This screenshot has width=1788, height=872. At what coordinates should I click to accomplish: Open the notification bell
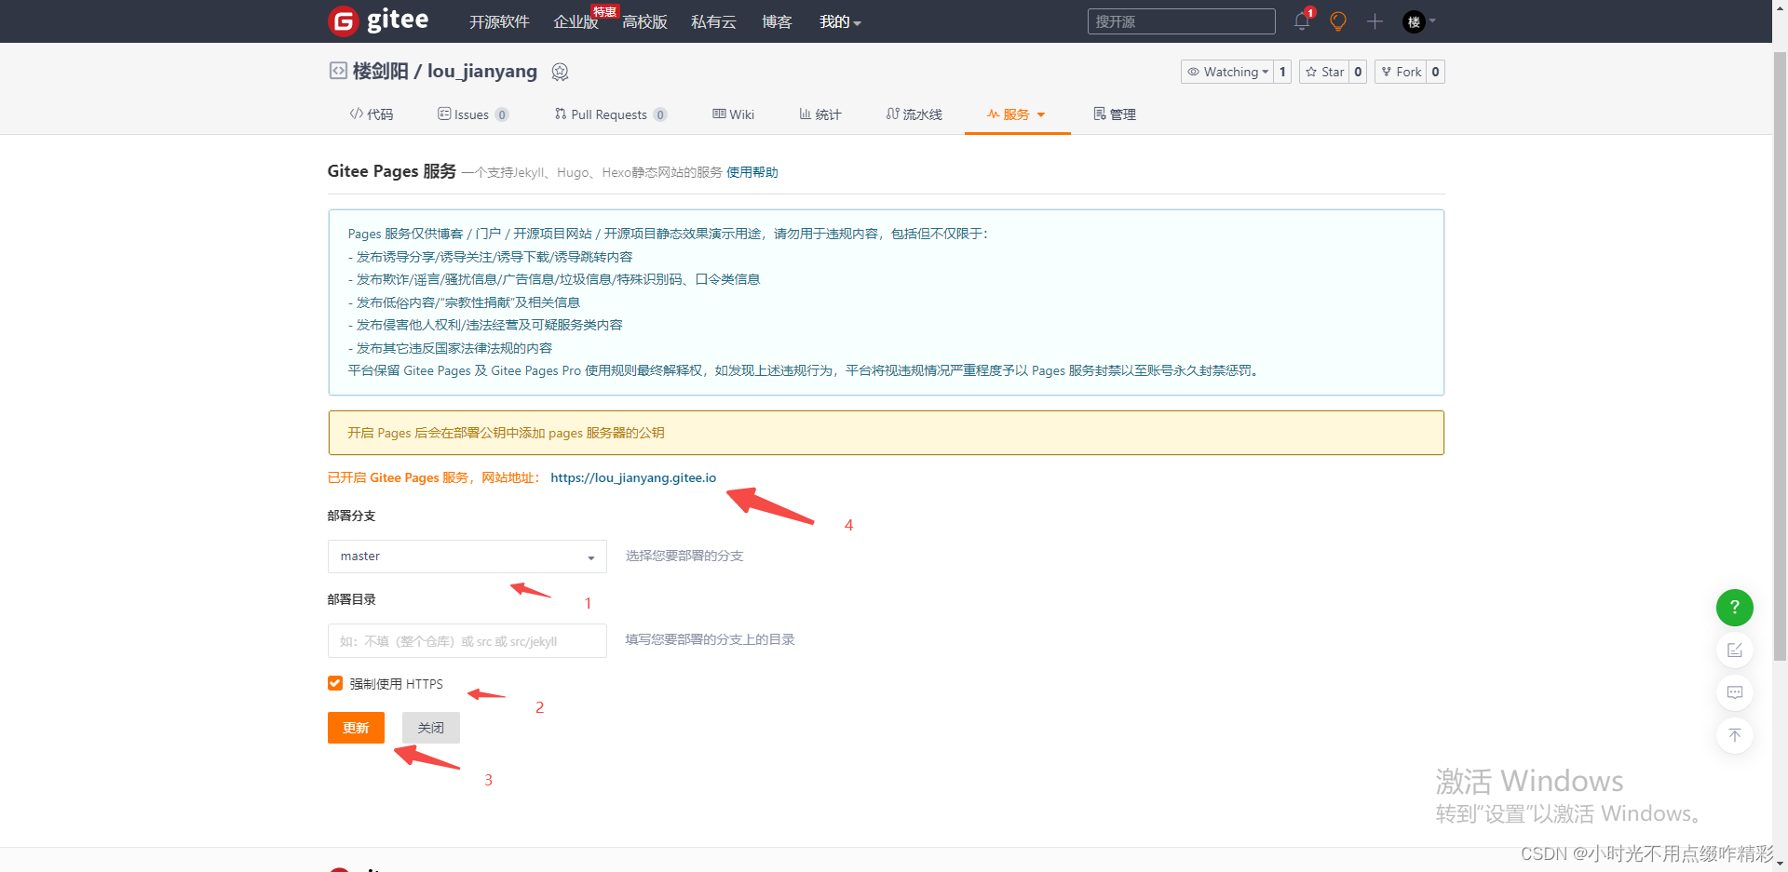pos(1302,20)
